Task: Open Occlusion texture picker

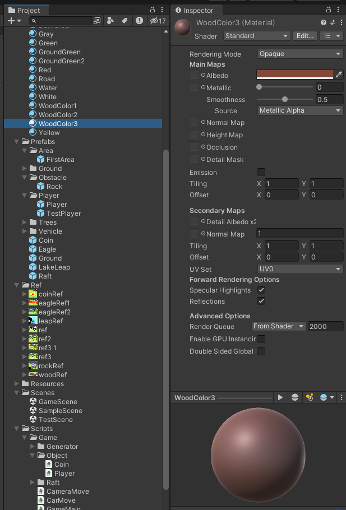Action: pos(203,147)
